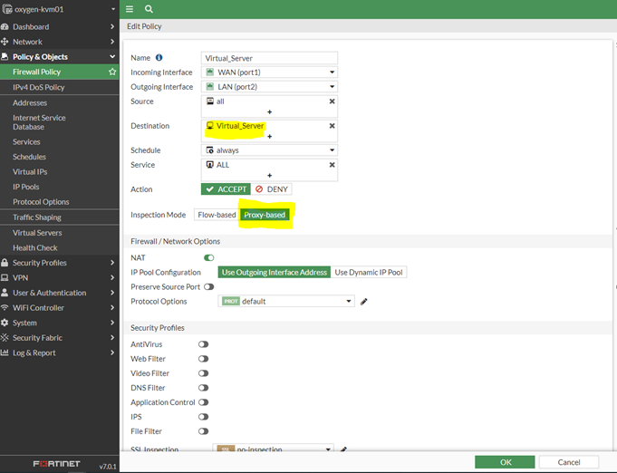Enable the DNS Filter toggle
This screenshot has height=473, width=617.
(204, 388)
